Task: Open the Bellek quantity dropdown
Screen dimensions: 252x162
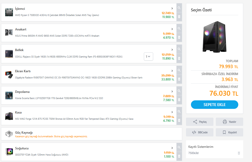Action: pos(149,56)
